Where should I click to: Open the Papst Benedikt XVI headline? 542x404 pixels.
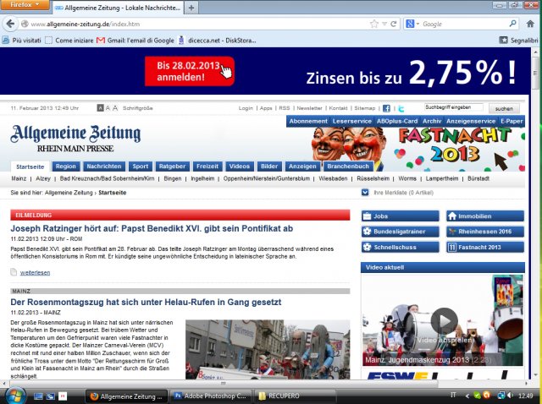152,228
